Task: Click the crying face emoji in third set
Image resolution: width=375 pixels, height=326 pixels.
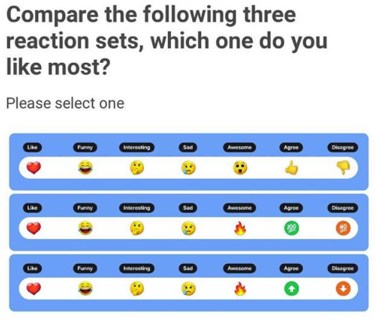Action: coord(188,290)
